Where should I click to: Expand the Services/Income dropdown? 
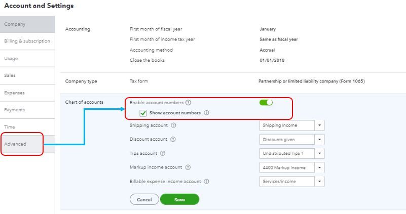(319, 182)
